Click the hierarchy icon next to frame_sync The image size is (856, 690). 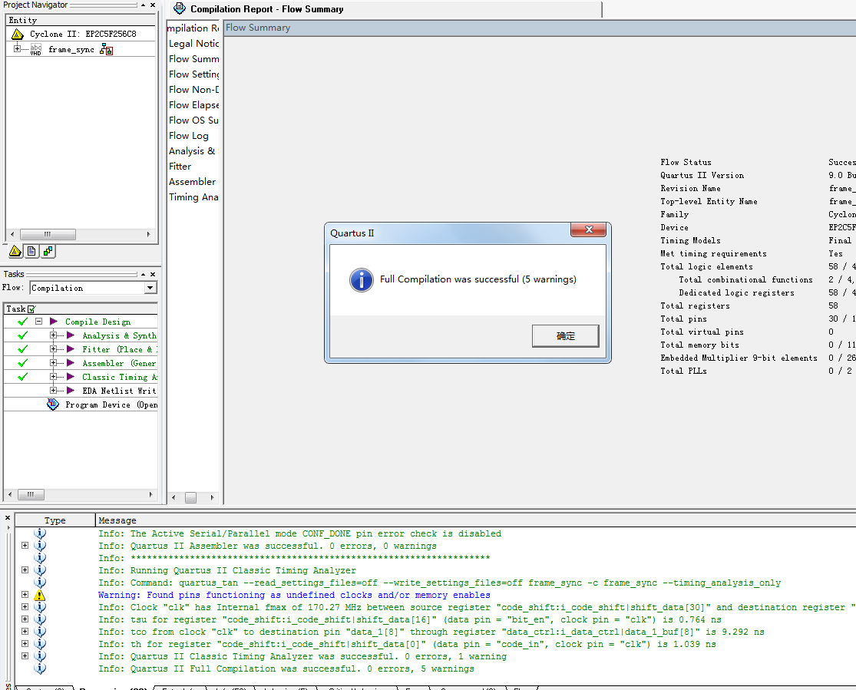pyautogui.click(x=106, y=50)
